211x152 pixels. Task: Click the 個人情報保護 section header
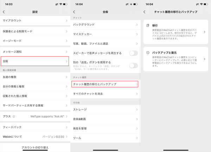[9, 70]
